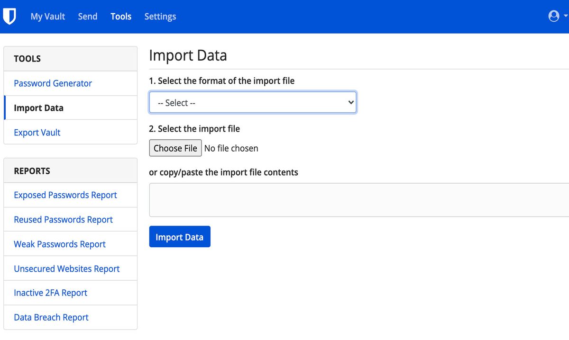Select the Tools tab
The image size is (569, 340).
tap(121, 16)
